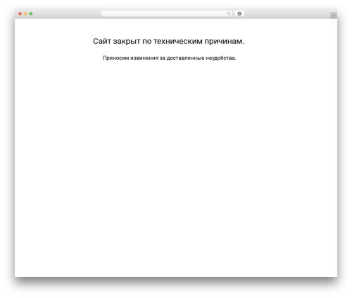Click text 'Приносим извинения за доставленные неудобства.'

click(x=169, y=58)
